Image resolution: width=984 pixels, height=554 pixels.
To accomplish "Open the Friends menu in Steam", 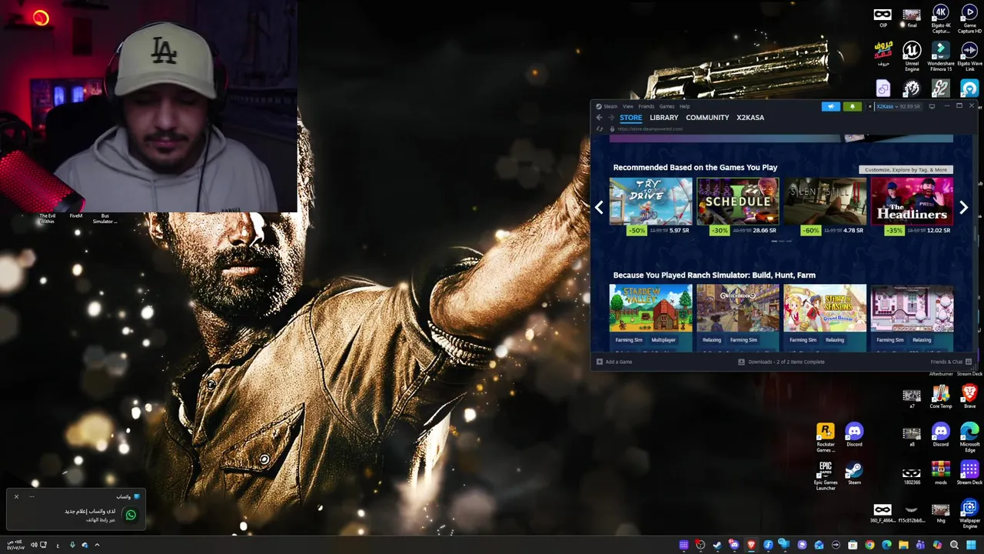I will (647, 106).
